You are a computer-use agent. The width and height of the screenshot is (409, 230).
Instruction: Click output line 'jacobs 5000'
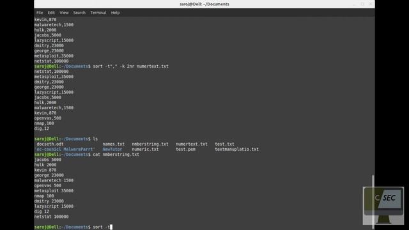(x=48, y=160)
